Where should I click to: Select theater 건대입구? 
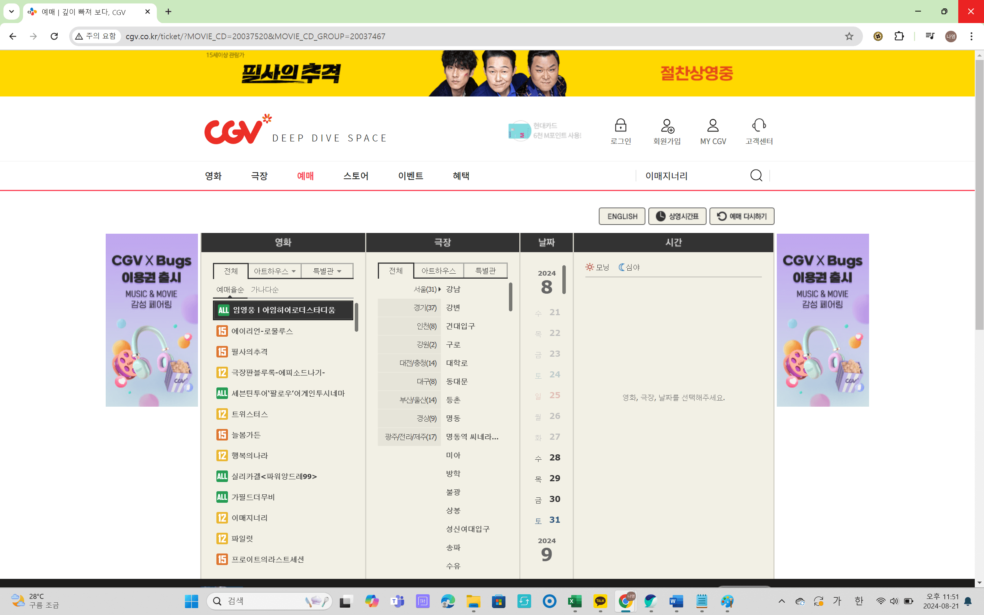click(x=460, y=326)
